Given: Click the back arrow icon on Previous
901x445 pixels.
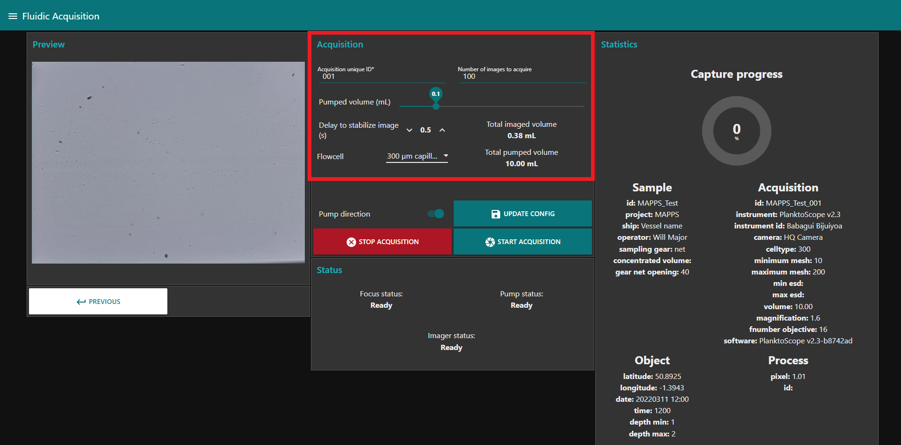Looking at the screenshot, I should tap(81, 302).
